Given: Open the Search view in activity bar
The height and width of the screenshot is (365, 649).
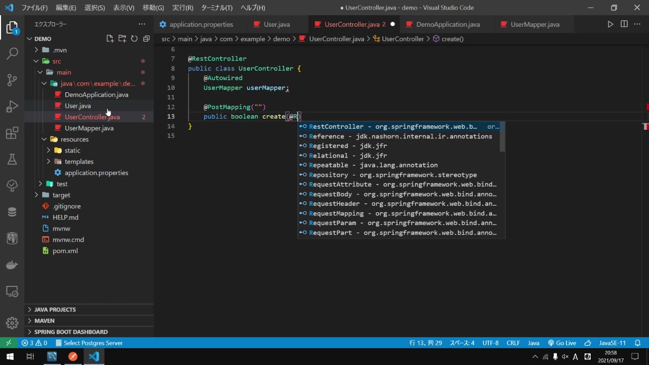Looking at the screenshot, I should point(12,53).
